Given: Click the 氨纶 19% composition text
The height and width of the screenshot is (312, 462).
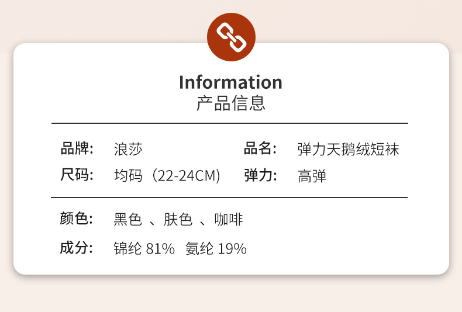Looking at the screenshot, I should (216, 249).
